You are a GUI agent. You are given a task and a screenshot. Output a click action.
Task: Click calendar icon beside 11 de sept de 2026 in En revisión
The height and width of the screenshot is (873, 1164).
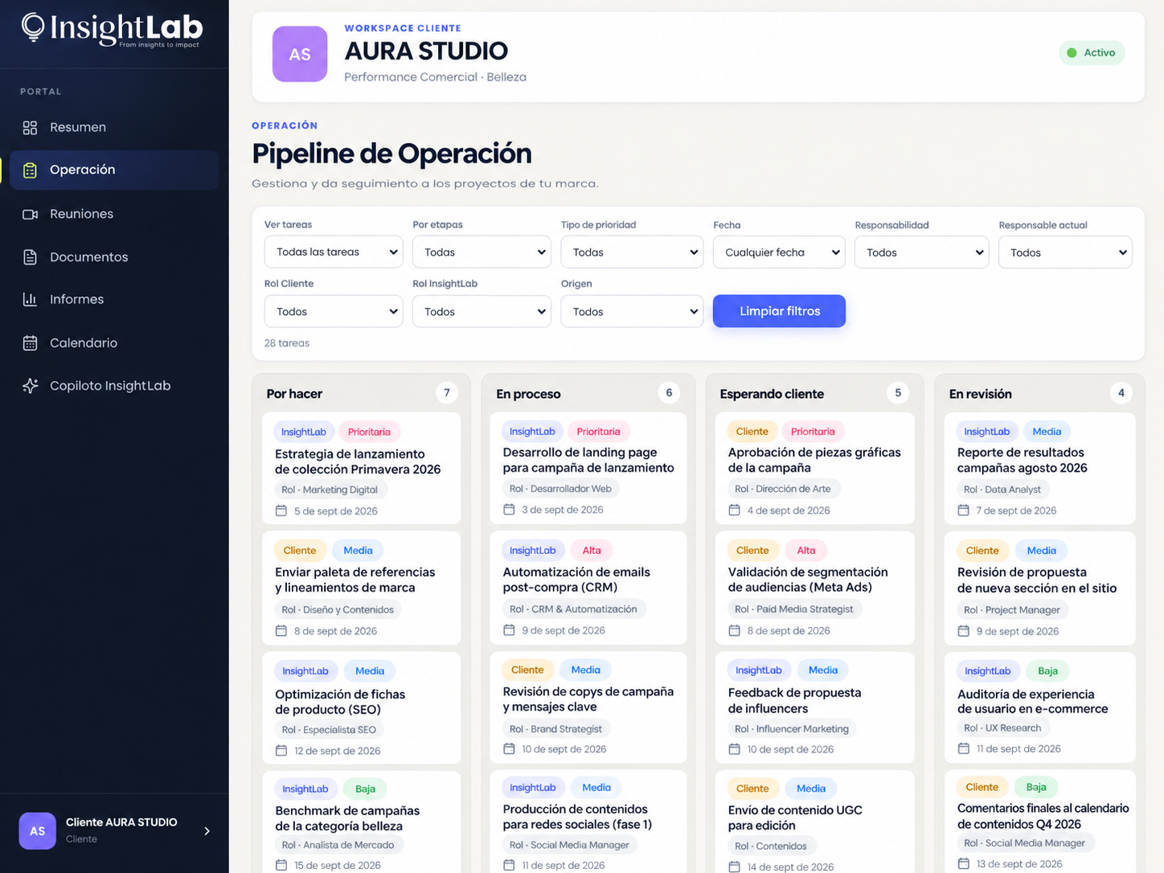pyautogui.click(x=963, y=748)
